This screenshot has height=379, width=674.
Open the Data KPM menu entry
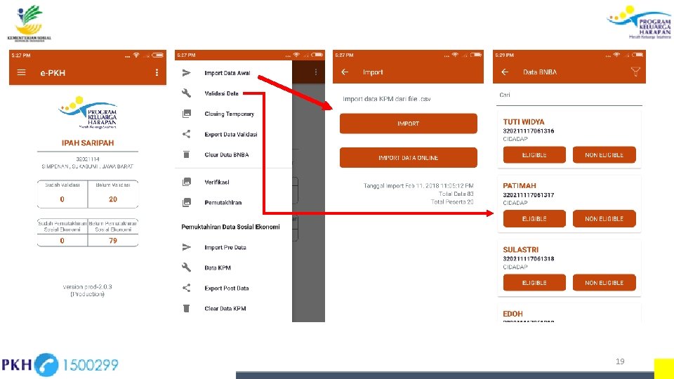coord(218,267)
